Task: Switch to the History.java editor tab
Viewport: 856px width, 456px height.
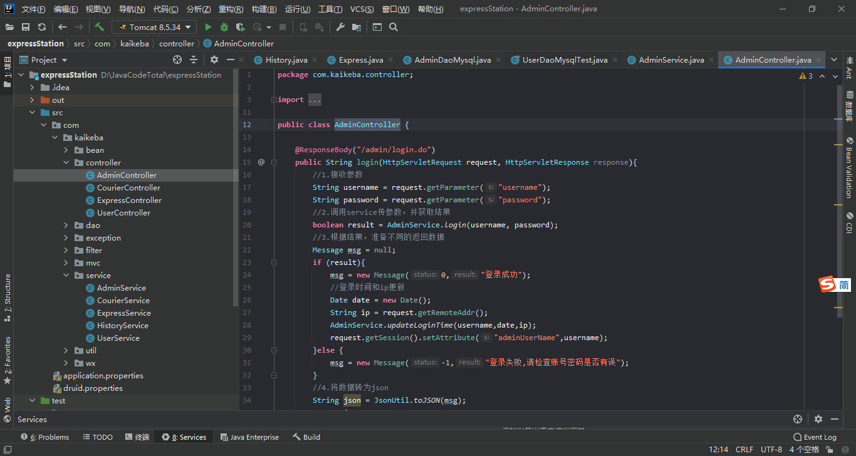Action: (286, 60)
